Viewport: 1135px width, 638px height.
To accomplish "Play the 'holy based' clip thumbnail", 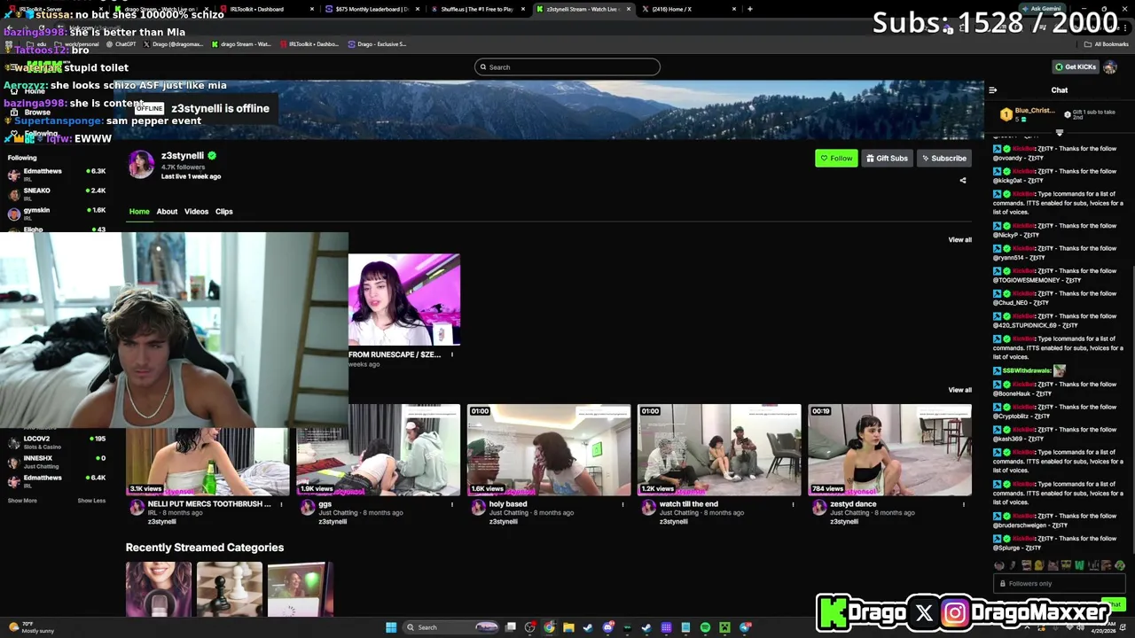I will [x=549, y=450].
